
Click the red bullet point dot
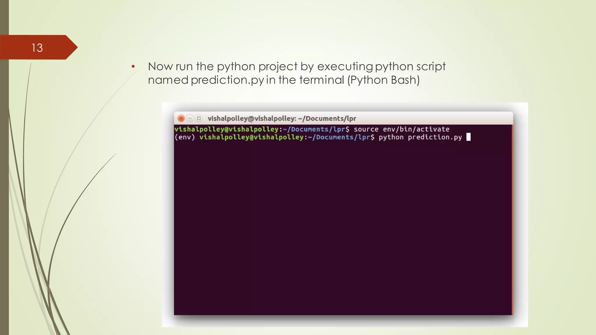click(133, 67)
